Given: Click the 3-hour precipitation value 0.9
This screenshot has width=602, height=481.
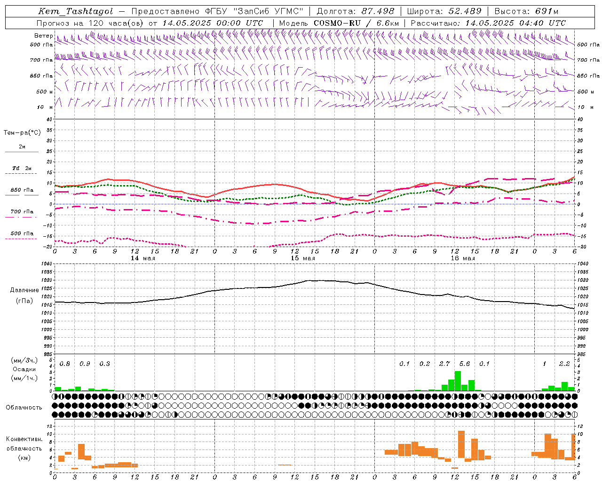Looking at the screenshot, I should pyautogui.click(x=85, y=364).
